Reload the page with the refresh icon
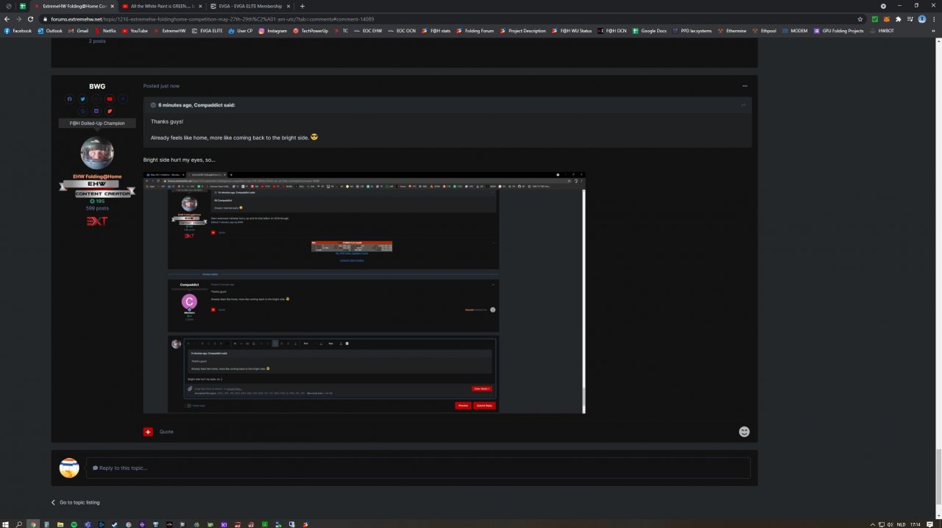The width and height of the screenshot is (942, 528). (x=30, y=19)
